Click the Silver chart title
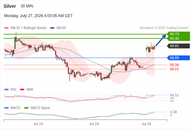The image size is (191, 129). (x=10, y=6)
